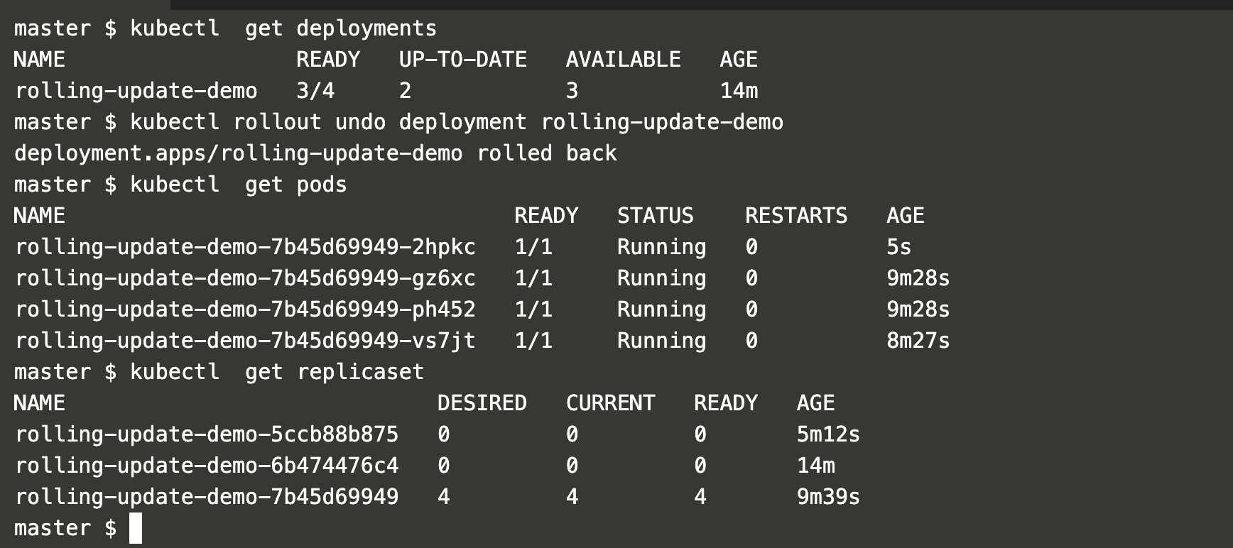Click pod 'rolling-update-demo-7b45d69949-2hpkc'

246,247
